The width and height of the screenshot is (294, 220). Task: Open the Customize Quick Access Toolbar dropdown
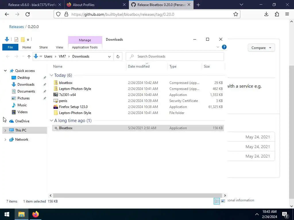coord(28,40)
